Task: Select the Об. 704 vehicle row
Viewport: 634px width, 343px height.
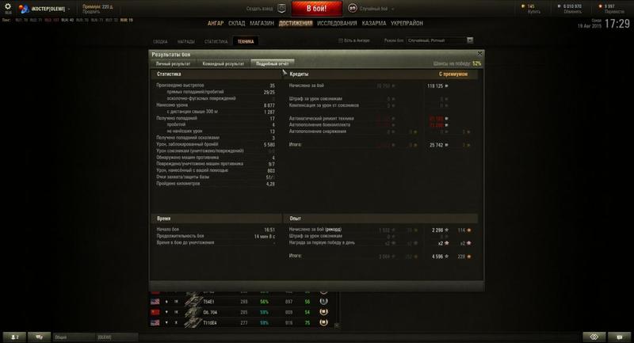Action: (x=244, y=312)
